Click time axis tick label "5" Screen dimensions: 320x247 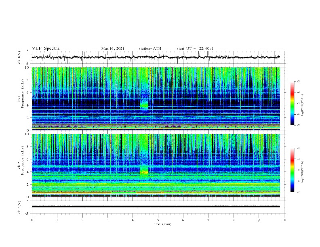pyautogui.click(x=158, y=220)
